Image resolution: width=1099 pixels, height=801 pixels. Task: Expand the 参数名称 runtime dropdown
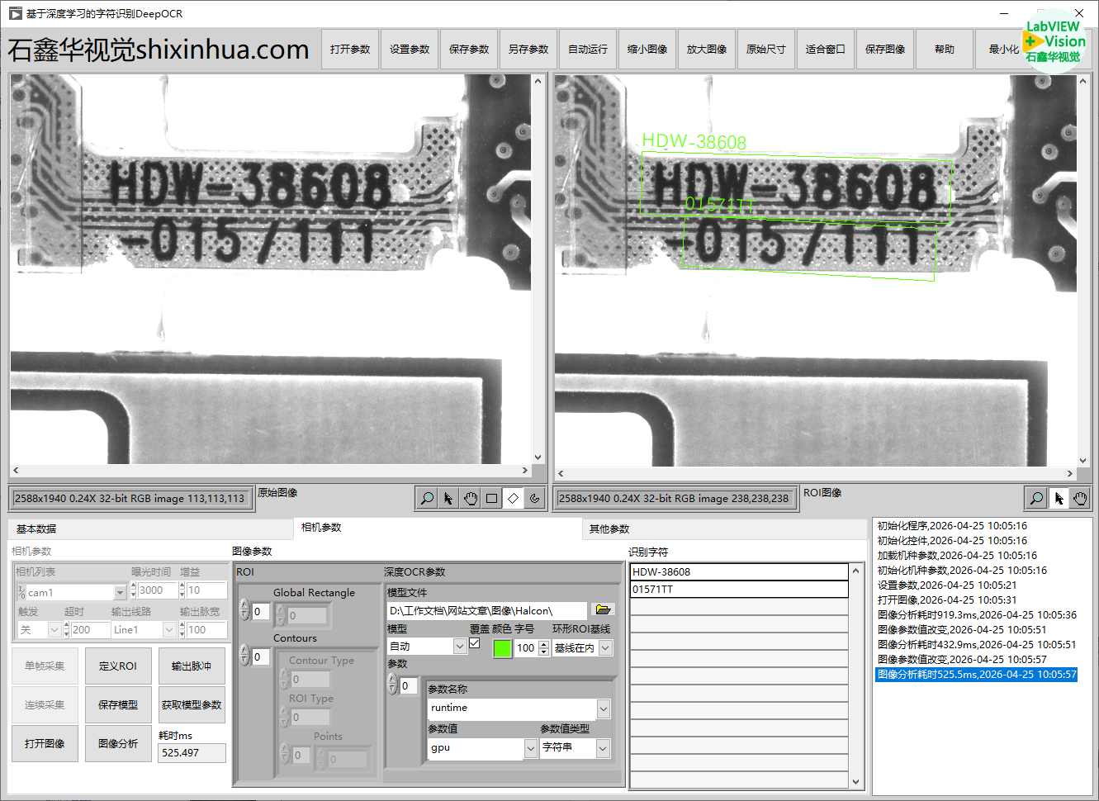(x=604, y=709)
